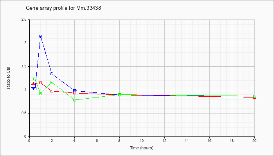The image size is (274, 156).
Task: Click the blue peak marker at 1 hour
Action: pos(41,36)
